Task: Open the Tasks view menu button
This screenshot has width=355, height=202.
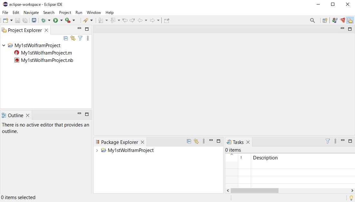Action: 335,141
